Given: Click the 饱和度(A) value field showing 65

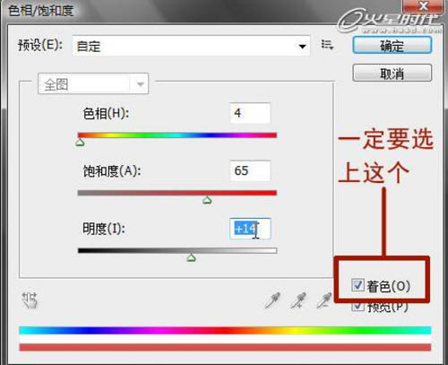Looking at the screenshot, I should pos(250,170).
